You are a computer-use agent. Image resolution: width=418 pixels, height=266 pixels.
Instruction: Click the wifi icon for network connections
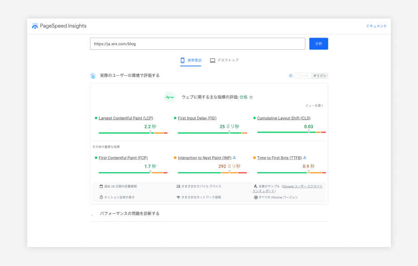178,198
